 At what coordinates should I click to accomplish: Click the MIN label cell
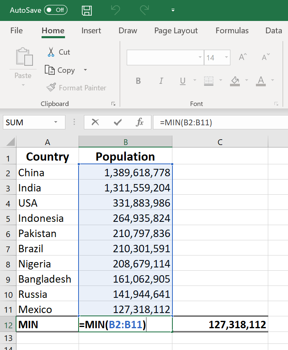coord(47,325)
